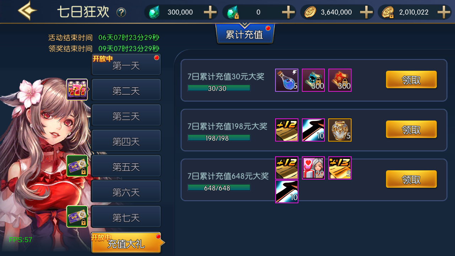Claim the 648元 reward with 领取
Screen dimensions: 455x256
[411, 179]
